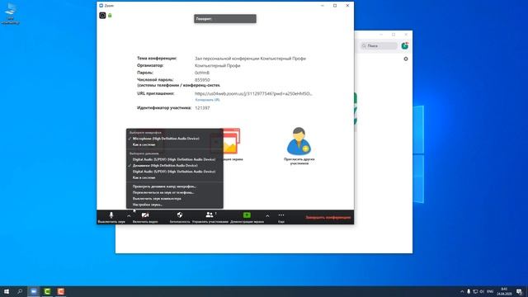
Task: Open the Windows notification center icon
Action: (x=519, y=291)
